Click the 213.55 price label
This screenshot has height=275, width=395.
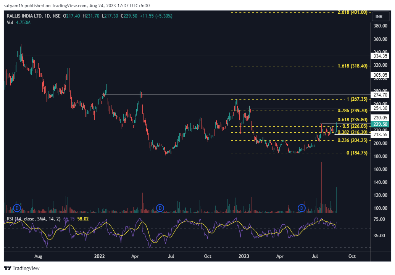380,135
